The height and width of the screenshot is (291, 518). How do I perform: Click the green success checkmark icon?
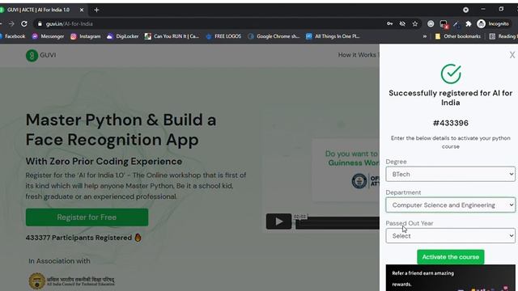[x=451, y=74]
